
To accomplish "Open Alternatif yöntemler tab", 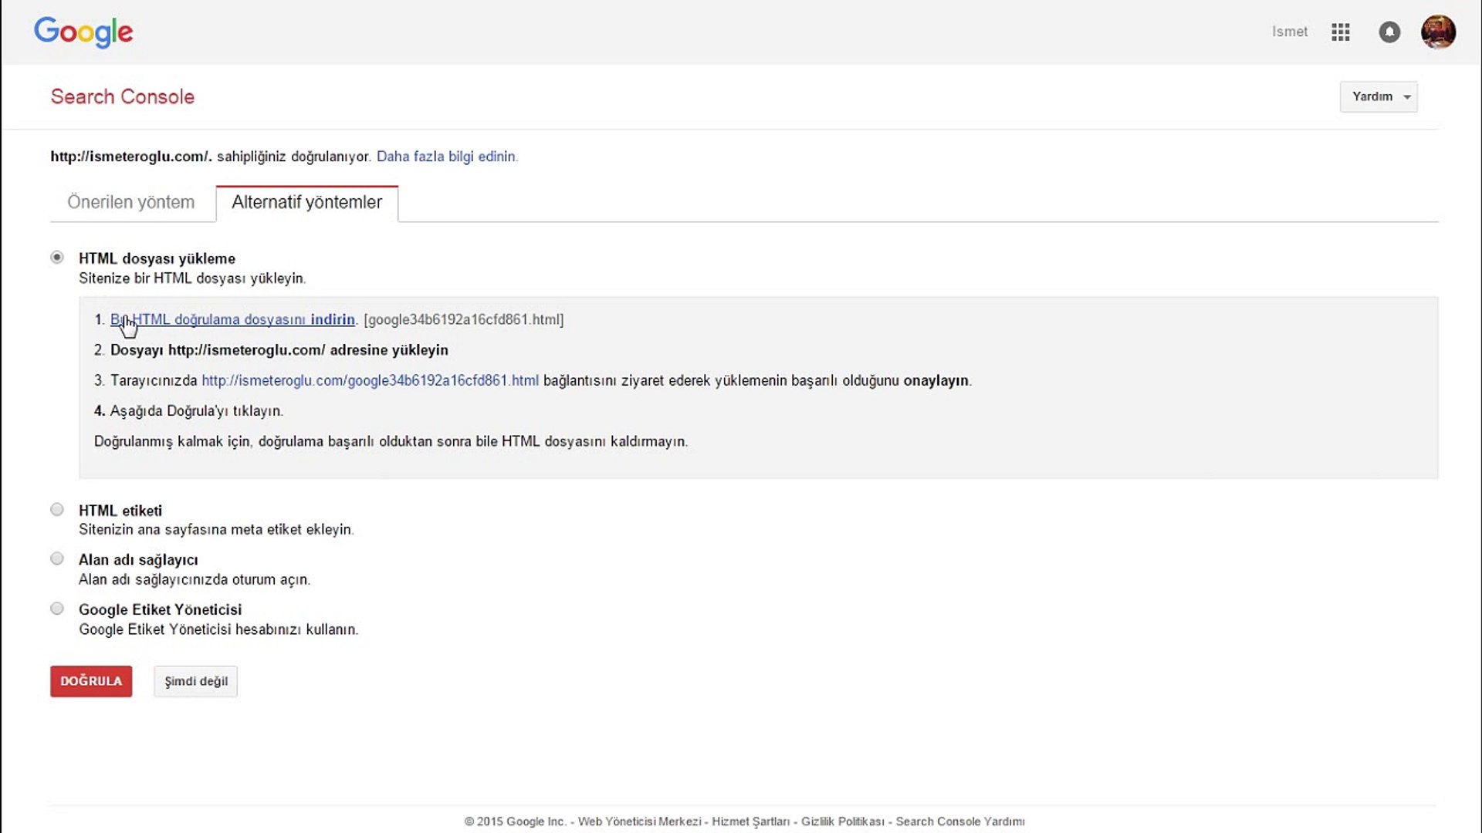I will [307, 203].
